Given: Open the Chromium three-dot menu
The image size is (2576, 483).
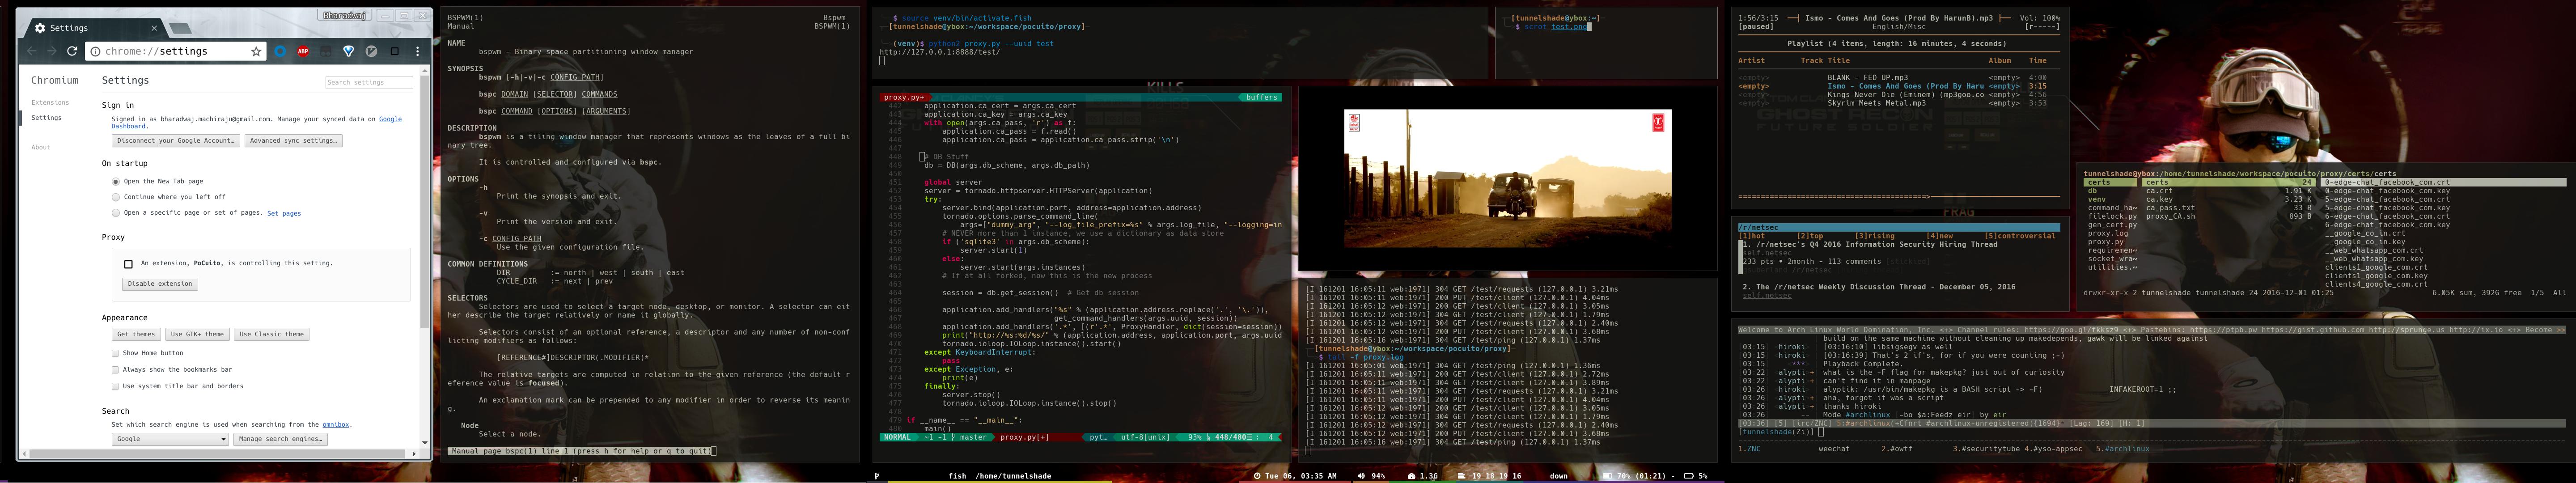Looking at the screenshot, I should click(x=418, y=51).
